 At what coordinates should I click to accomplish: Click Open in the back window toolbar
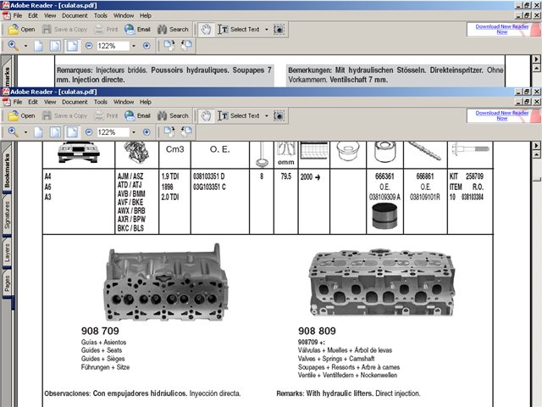click(21, 30)
